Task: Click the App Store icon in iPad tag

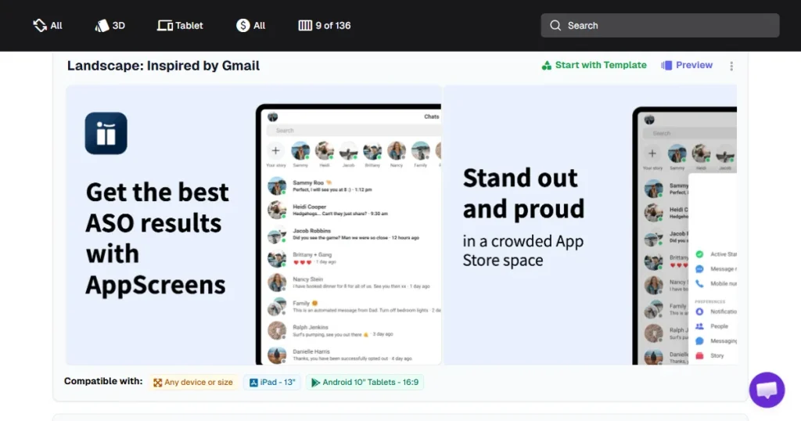Action: pyautogui.click(x=253, y=383)
